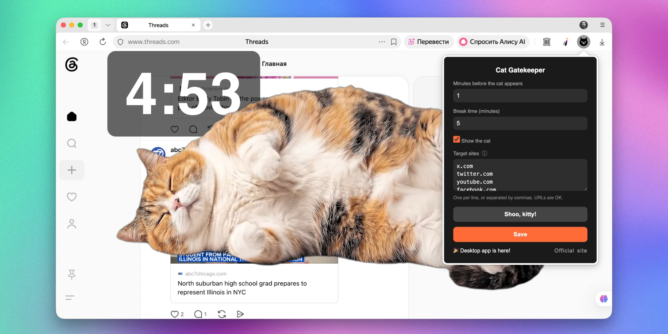The width and height of the screenshot is (668, 334).
Task: Select Главная feed heading
Action: (x=274, y=64)
